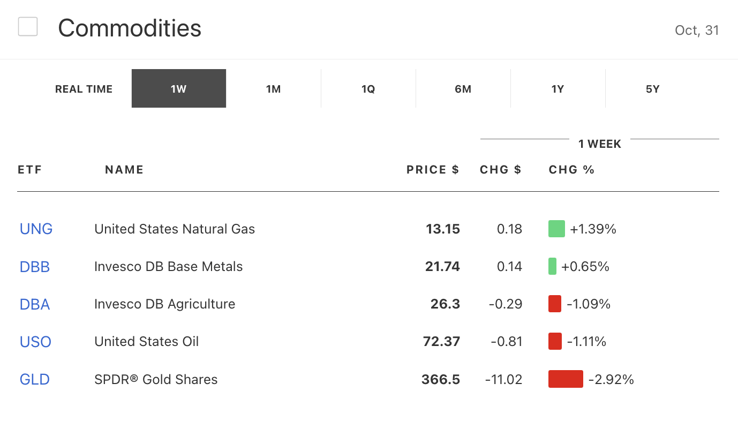The width and height of the screenshot is (738, 421).
Task: Choose the 6M timeframe tab
Action: click(x=463, y=89)
